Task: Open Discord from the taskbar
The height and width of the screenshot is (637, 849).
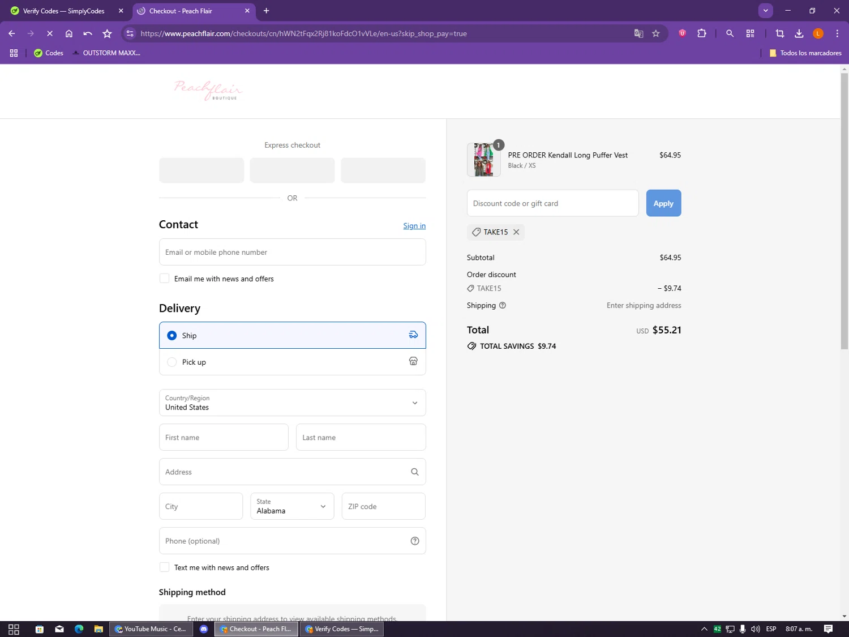Action: click(204, 629)
